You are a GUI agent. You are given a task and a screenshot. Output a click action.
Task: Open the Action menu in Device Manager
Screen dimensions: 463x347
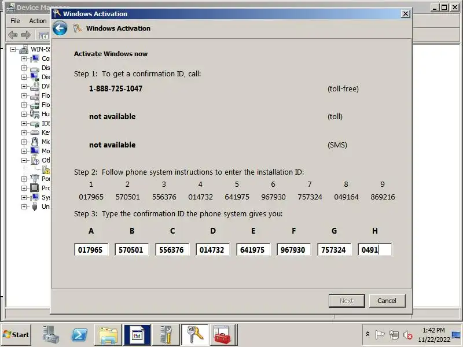[x=38, y=21]
